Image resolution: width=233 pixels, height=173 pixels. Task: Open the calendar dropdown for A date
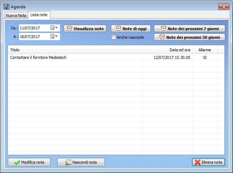click(x=54, y=36)
